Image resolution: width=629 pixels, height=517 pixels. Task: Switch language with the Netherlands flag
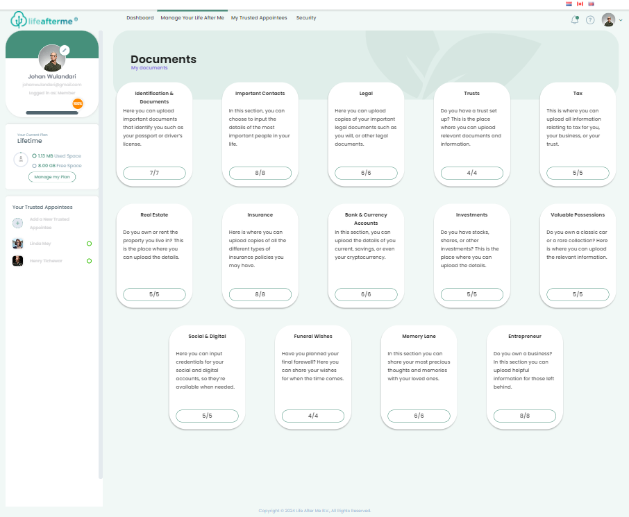click(569, 3)
